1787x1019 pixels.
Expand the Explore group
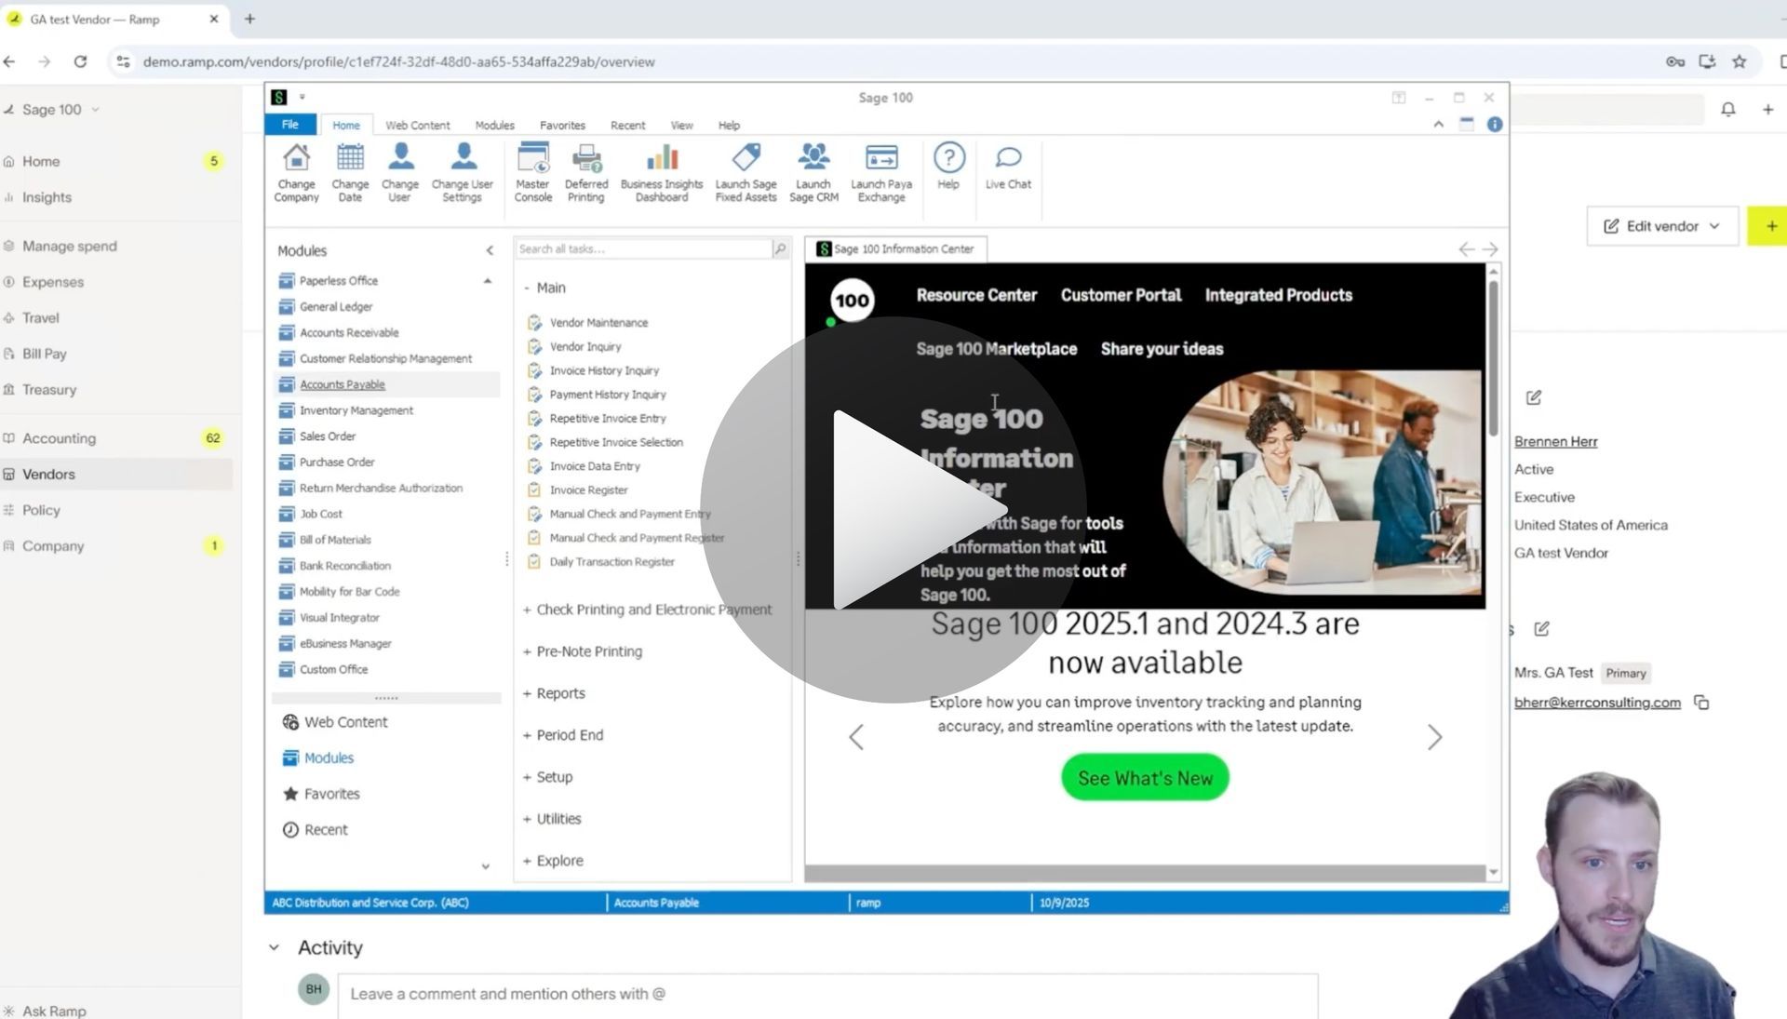[553, 861]
